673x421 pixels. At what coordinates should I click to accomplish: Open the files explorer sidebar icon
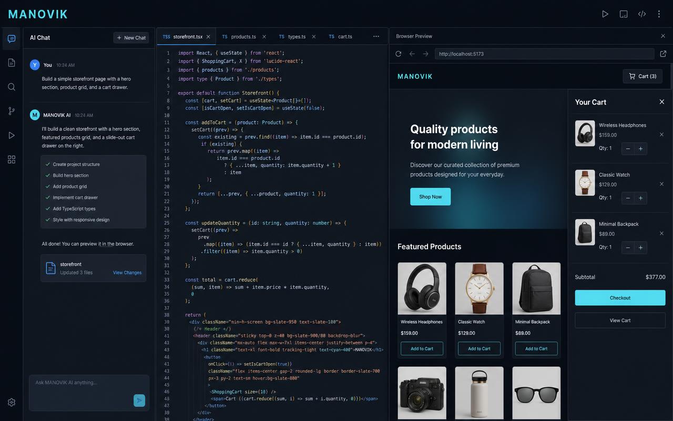tap(12, 63)
